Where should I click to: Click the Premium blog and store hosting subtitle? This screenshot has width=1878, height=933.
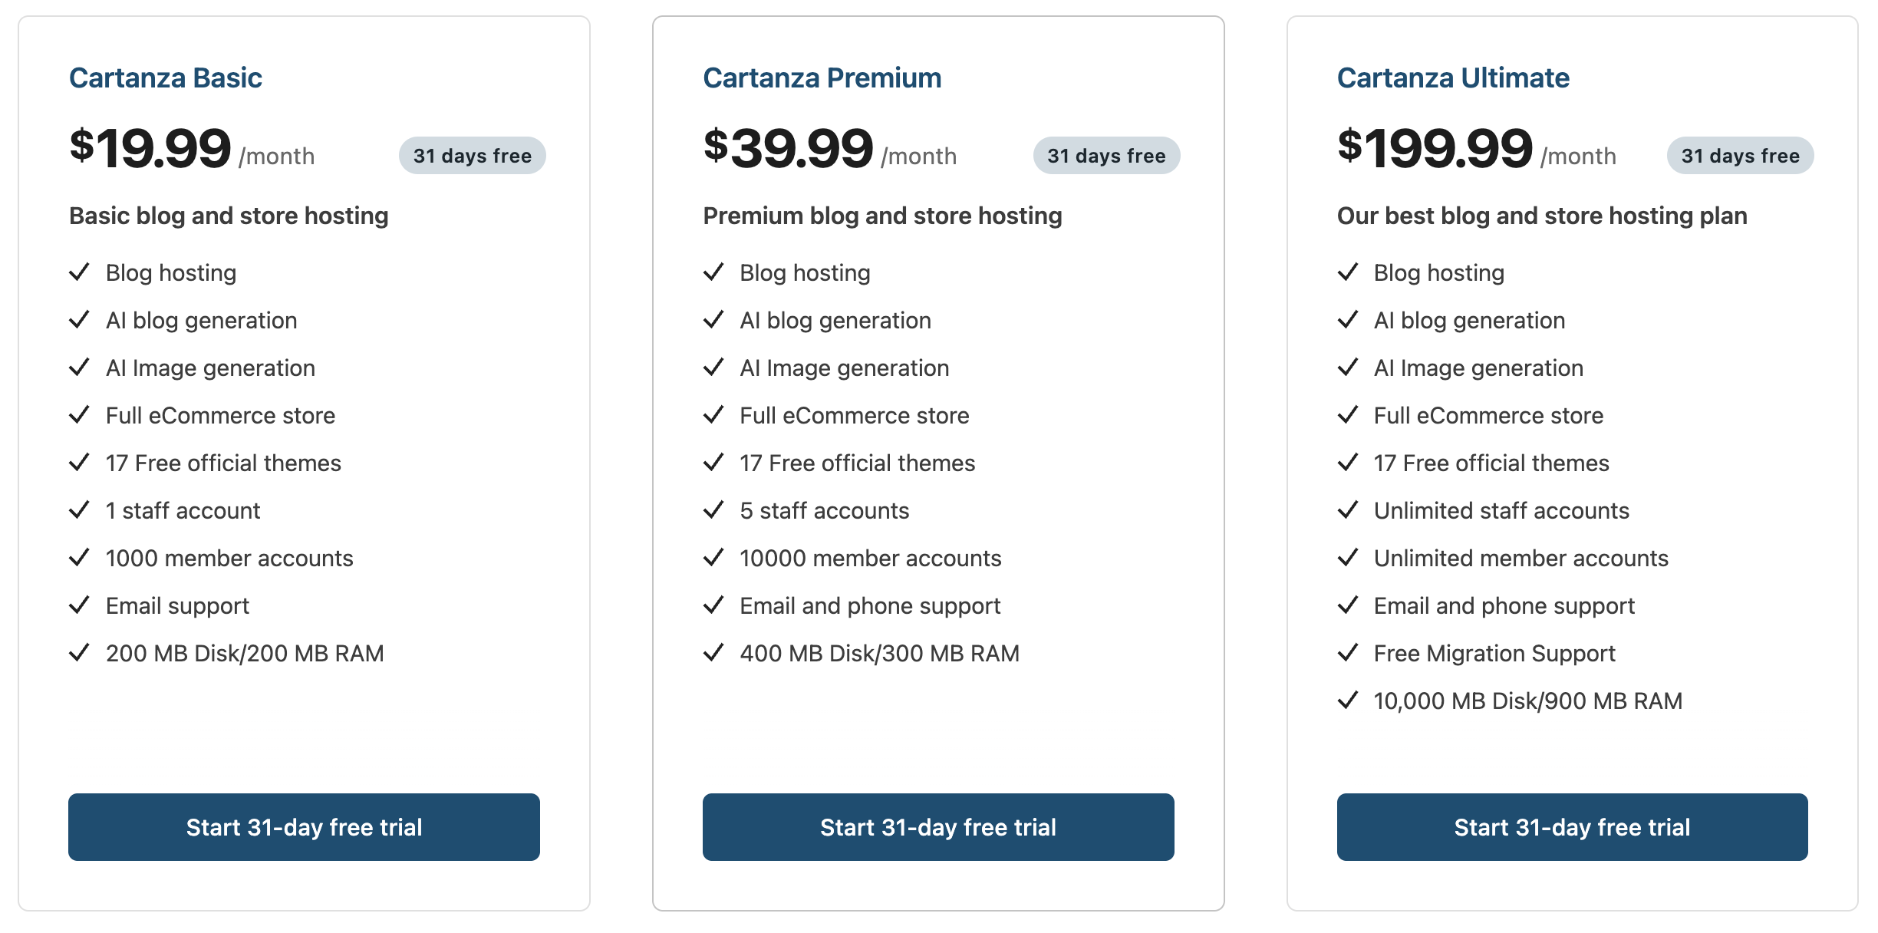882,216
